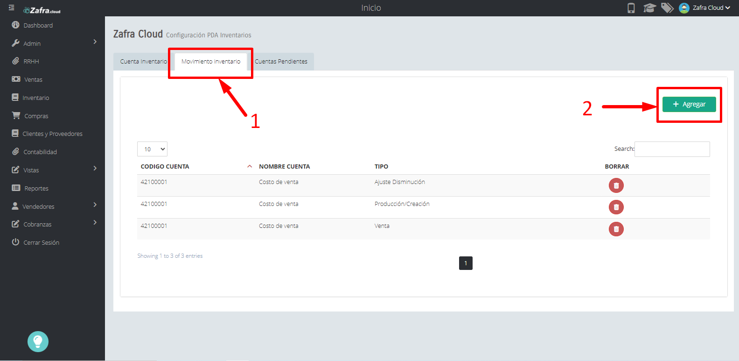Click the Contabilidad paperclip icon
Screen dimensions: 739x361
[x=15, y=151]
